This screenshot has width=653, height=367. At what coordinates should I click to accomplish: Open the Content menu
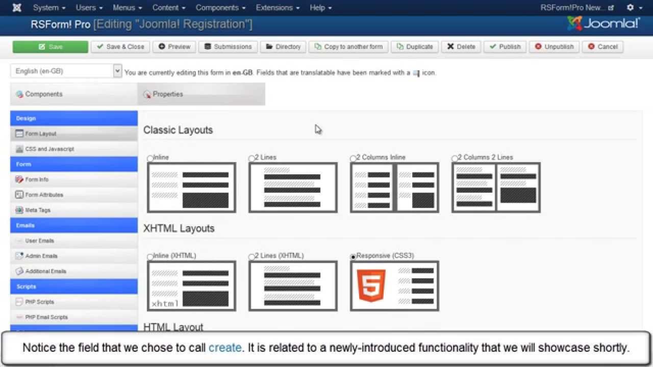click(169, 8)
